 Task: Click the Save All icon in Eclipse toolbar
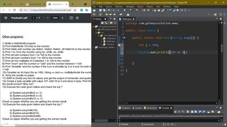tap(104, 10)
